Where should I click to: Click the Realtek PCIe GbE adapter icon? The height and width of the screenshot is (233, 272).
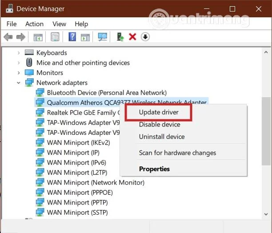pyautogui.click(x=40, y=112)
